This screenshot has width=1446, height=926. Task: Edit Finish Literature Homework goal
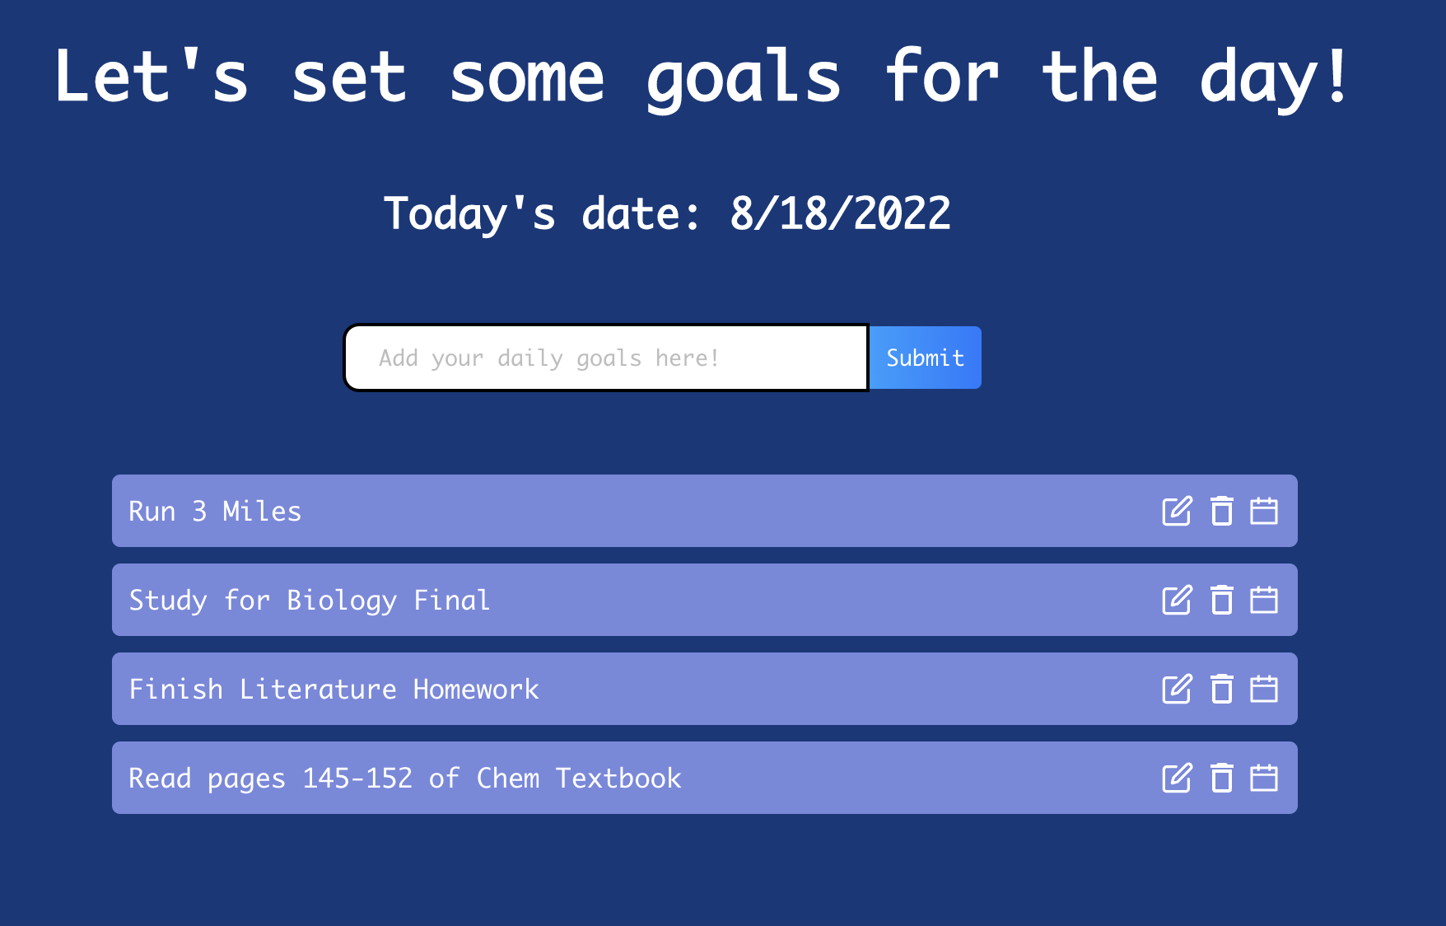1177,689
